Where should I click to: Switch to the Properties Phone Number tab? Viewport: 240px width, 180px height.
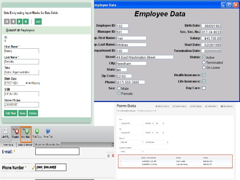(47, 145)
